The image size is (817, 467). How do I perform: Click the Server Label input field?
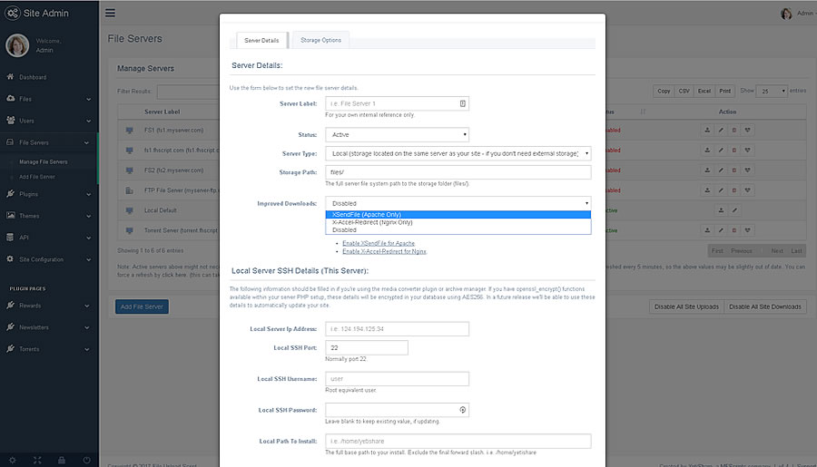click(x=397, y=103)
